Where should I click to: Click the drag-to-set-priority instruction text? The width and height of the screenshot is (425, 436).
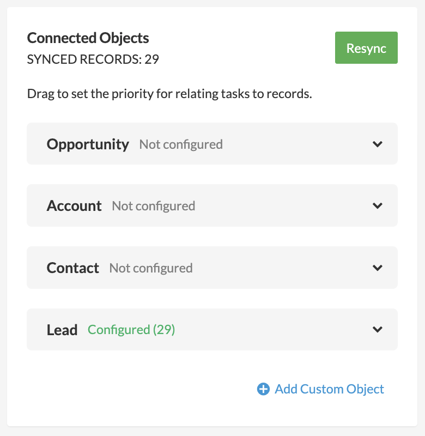169,94
